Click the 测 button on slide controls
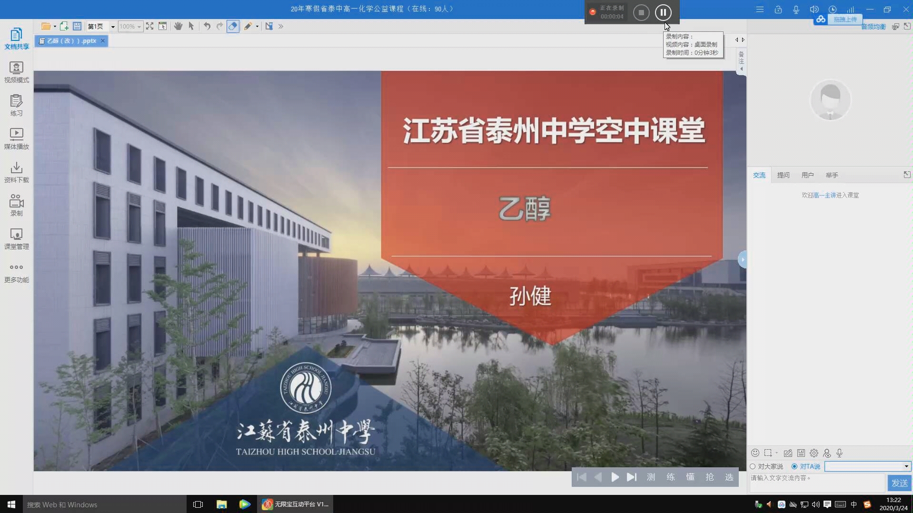The image size is (913, 513). pos(651,477)
